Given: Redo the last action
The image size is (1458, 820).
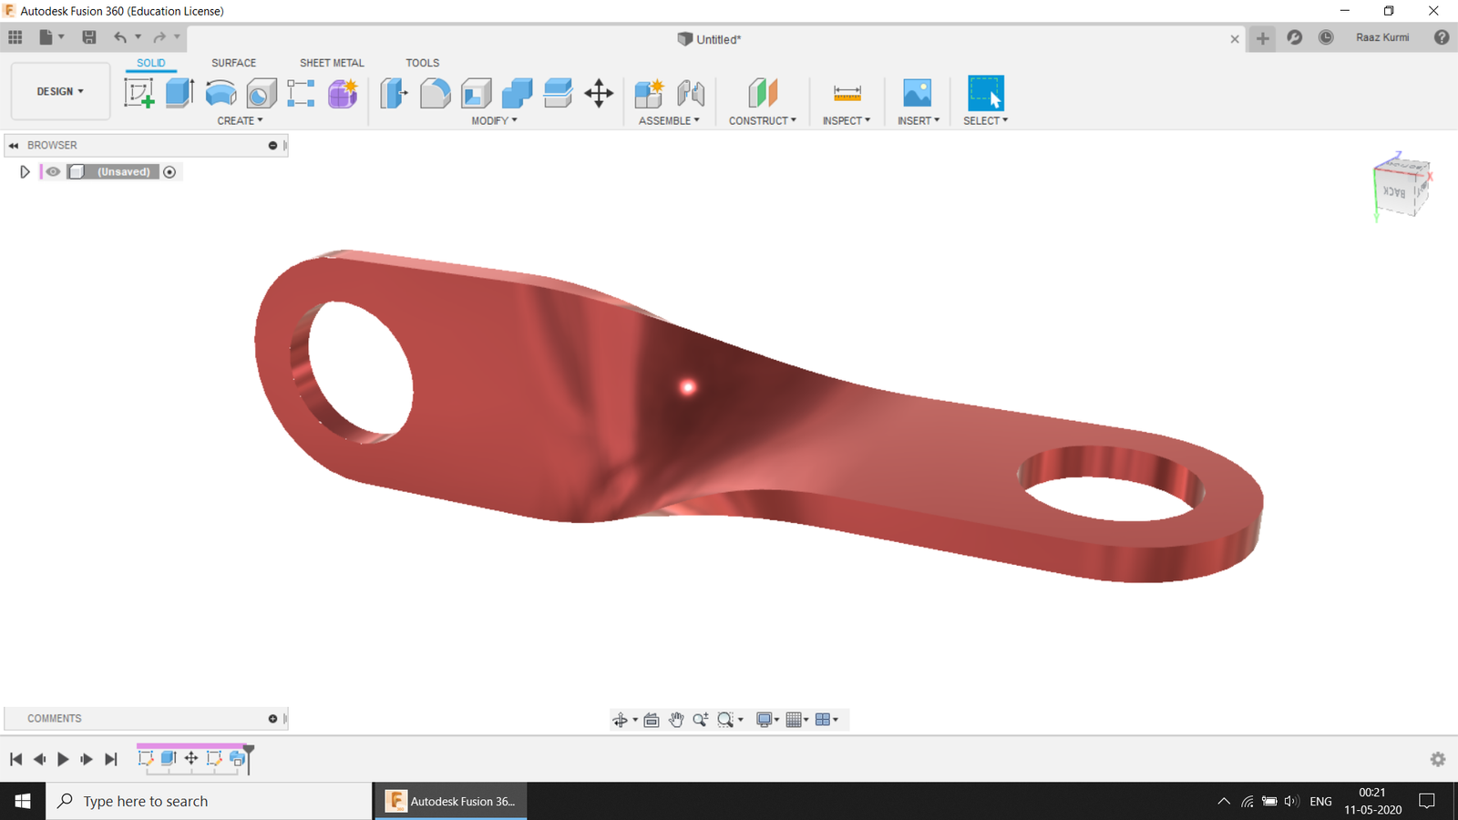Looking at the screenshot, I should coord(159,37).
